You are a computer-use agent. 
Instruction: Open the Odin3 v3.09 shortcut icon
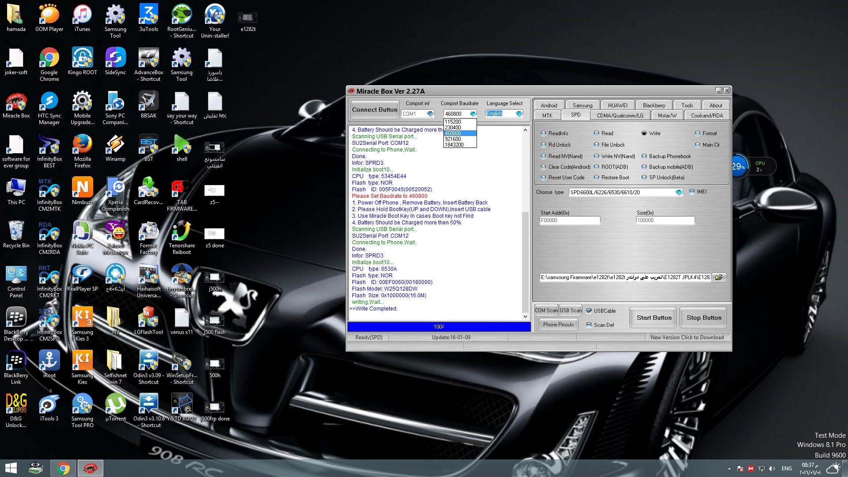pyautogui.click(x=148, y=368)
